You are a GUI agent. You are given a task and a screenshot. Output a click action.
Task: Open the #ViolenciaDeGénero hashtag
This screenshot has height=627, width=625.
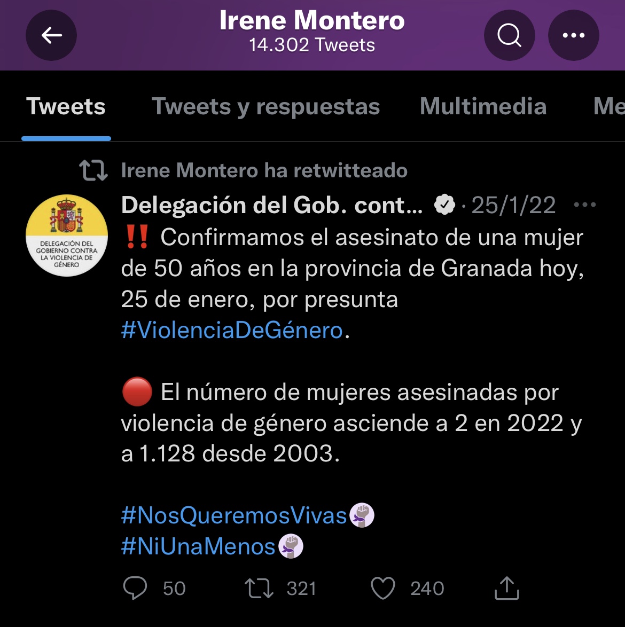pyautogui.click(x=232, y=331)
